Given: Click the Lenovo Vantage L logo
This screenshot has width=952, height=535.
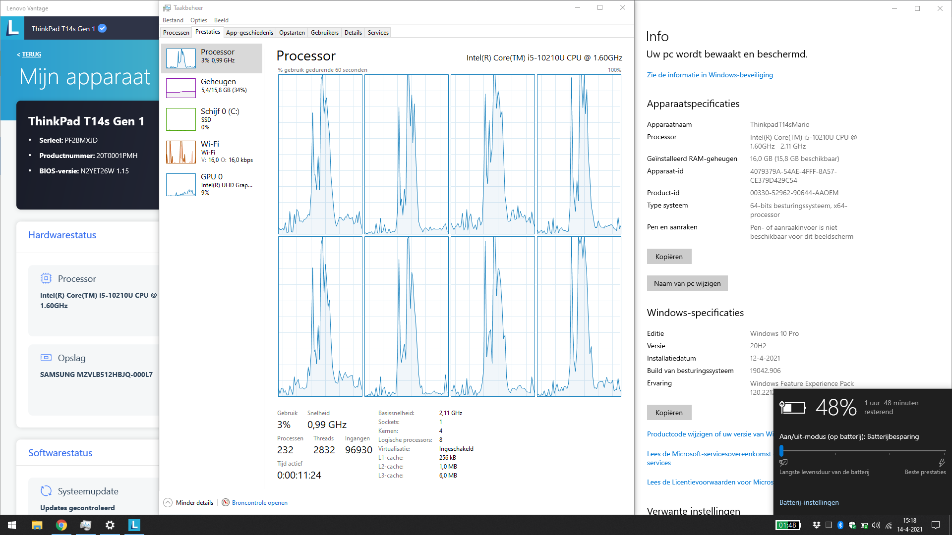Looking at the screenshot, I should 13,28.
